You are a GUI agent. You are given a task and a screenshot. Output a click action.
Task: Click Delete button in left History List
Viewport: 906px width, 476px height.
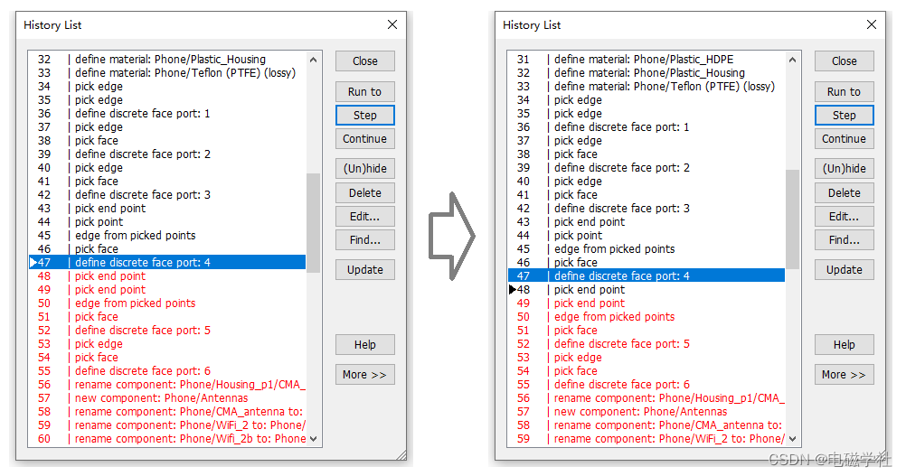364,192
